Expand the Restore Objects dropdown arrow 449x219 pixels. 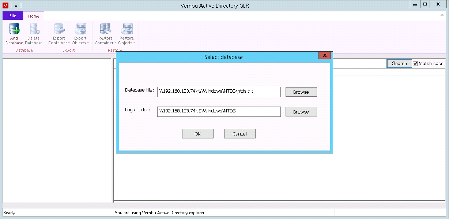134,43
